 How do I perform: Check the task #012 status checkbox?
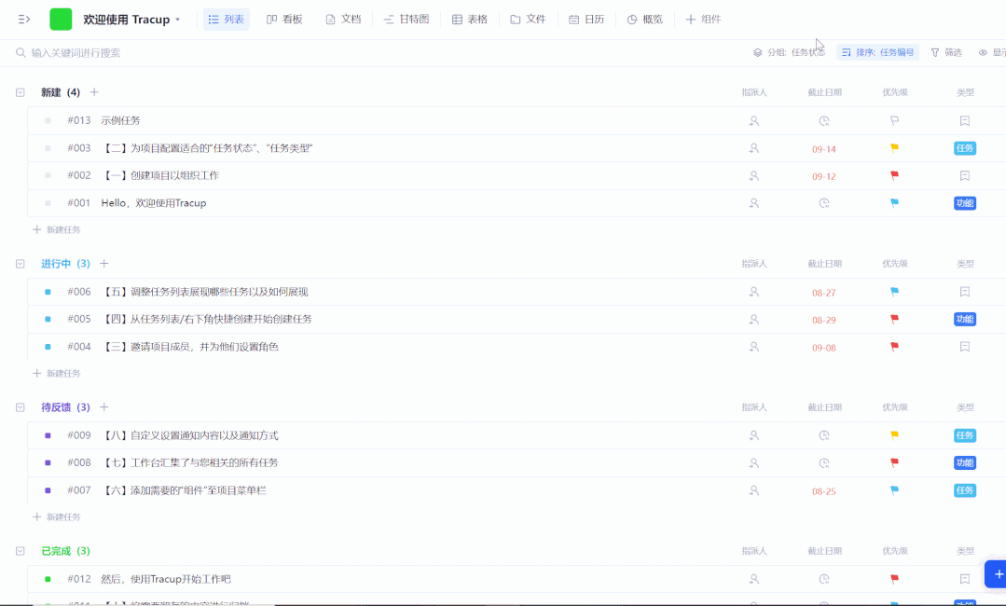pos(48,579)
